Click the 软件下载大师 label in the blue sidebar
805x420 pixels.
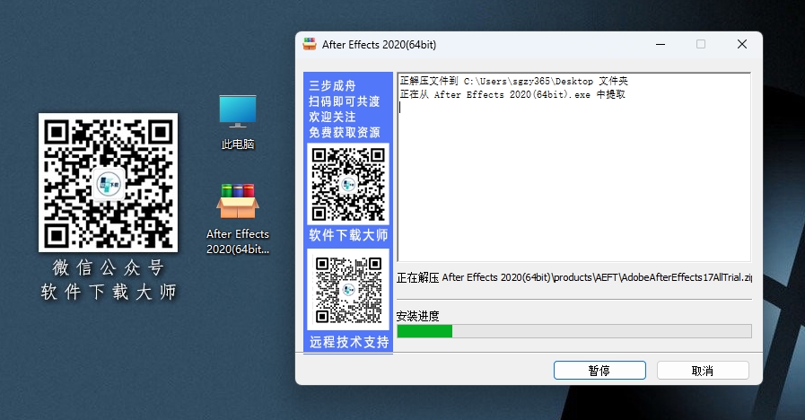348,235
